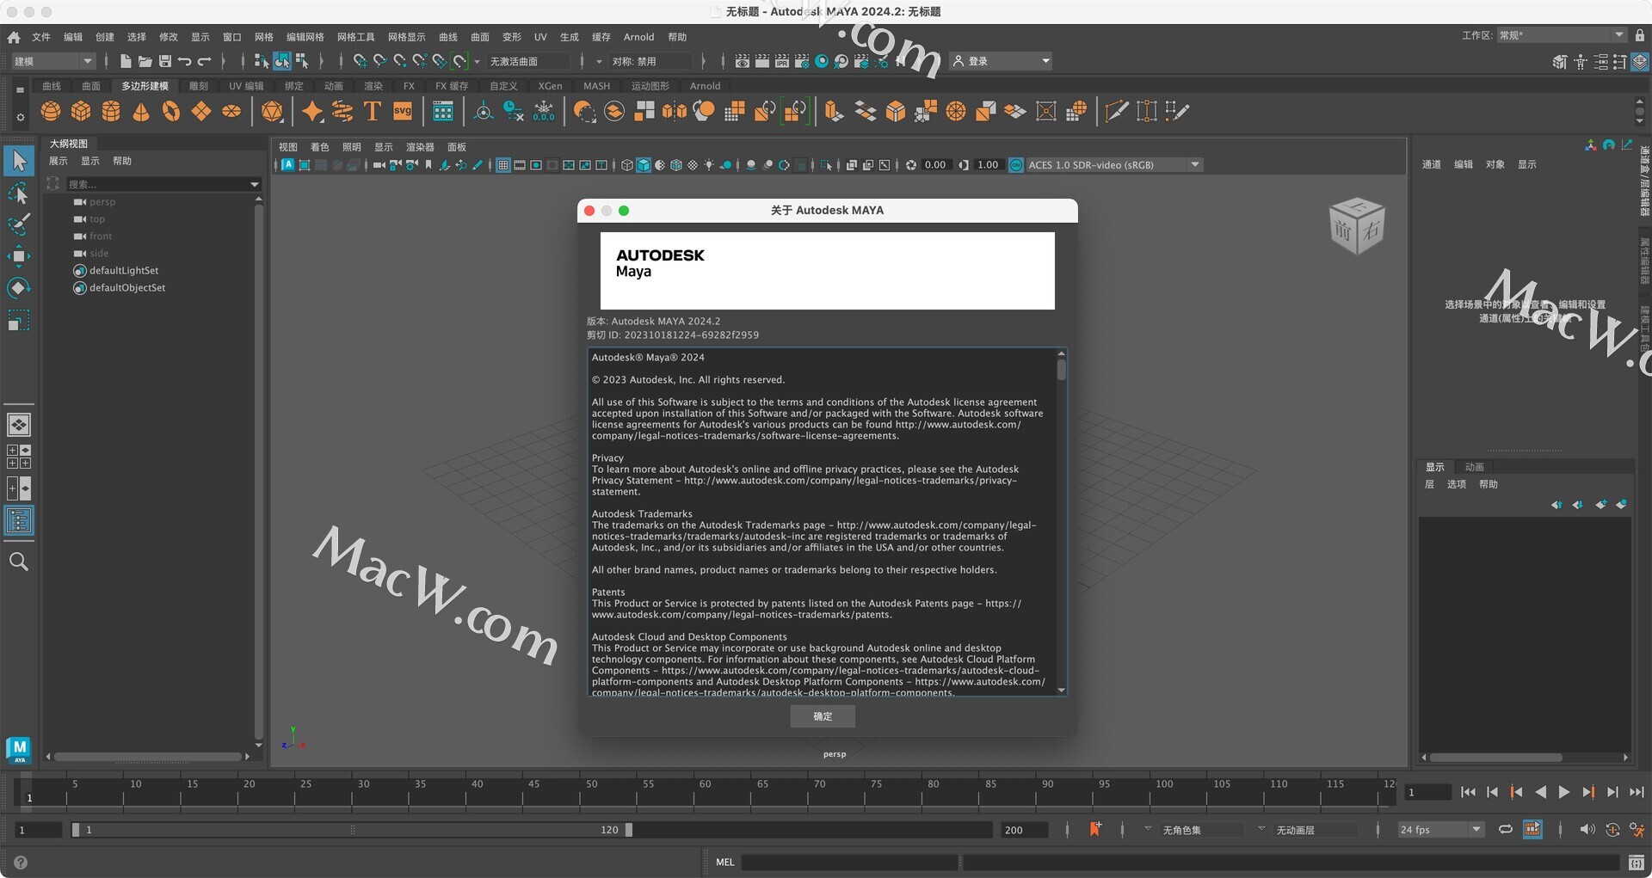The height and width of the screenshot is (878, 1652).
Task: Click the save scene icon
Action: pos(165,61)
